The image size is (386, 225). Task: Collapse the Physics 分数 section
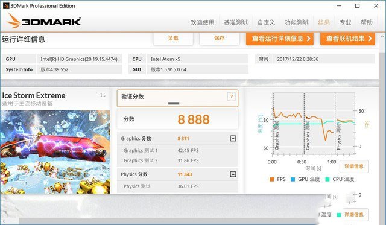point(233,174)
